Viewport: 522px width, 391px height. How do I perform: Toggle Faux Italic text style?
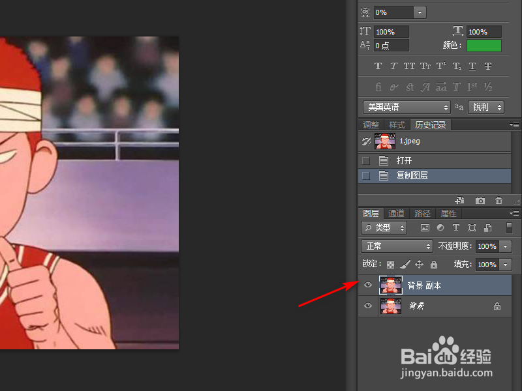[x=393, y=66]
